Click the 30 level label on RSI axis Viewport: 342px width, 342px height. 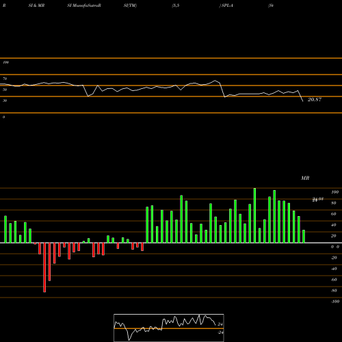tap(5, 101)
